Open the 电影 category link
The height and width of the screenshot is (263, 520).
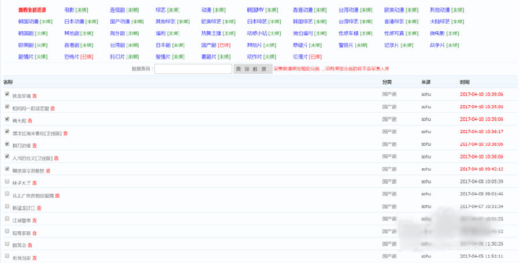click(x=69, y=10)
